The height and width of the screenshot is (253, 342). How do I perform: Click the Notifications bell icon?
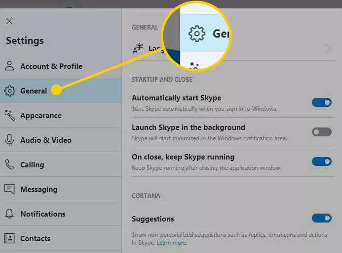[9, 214]
